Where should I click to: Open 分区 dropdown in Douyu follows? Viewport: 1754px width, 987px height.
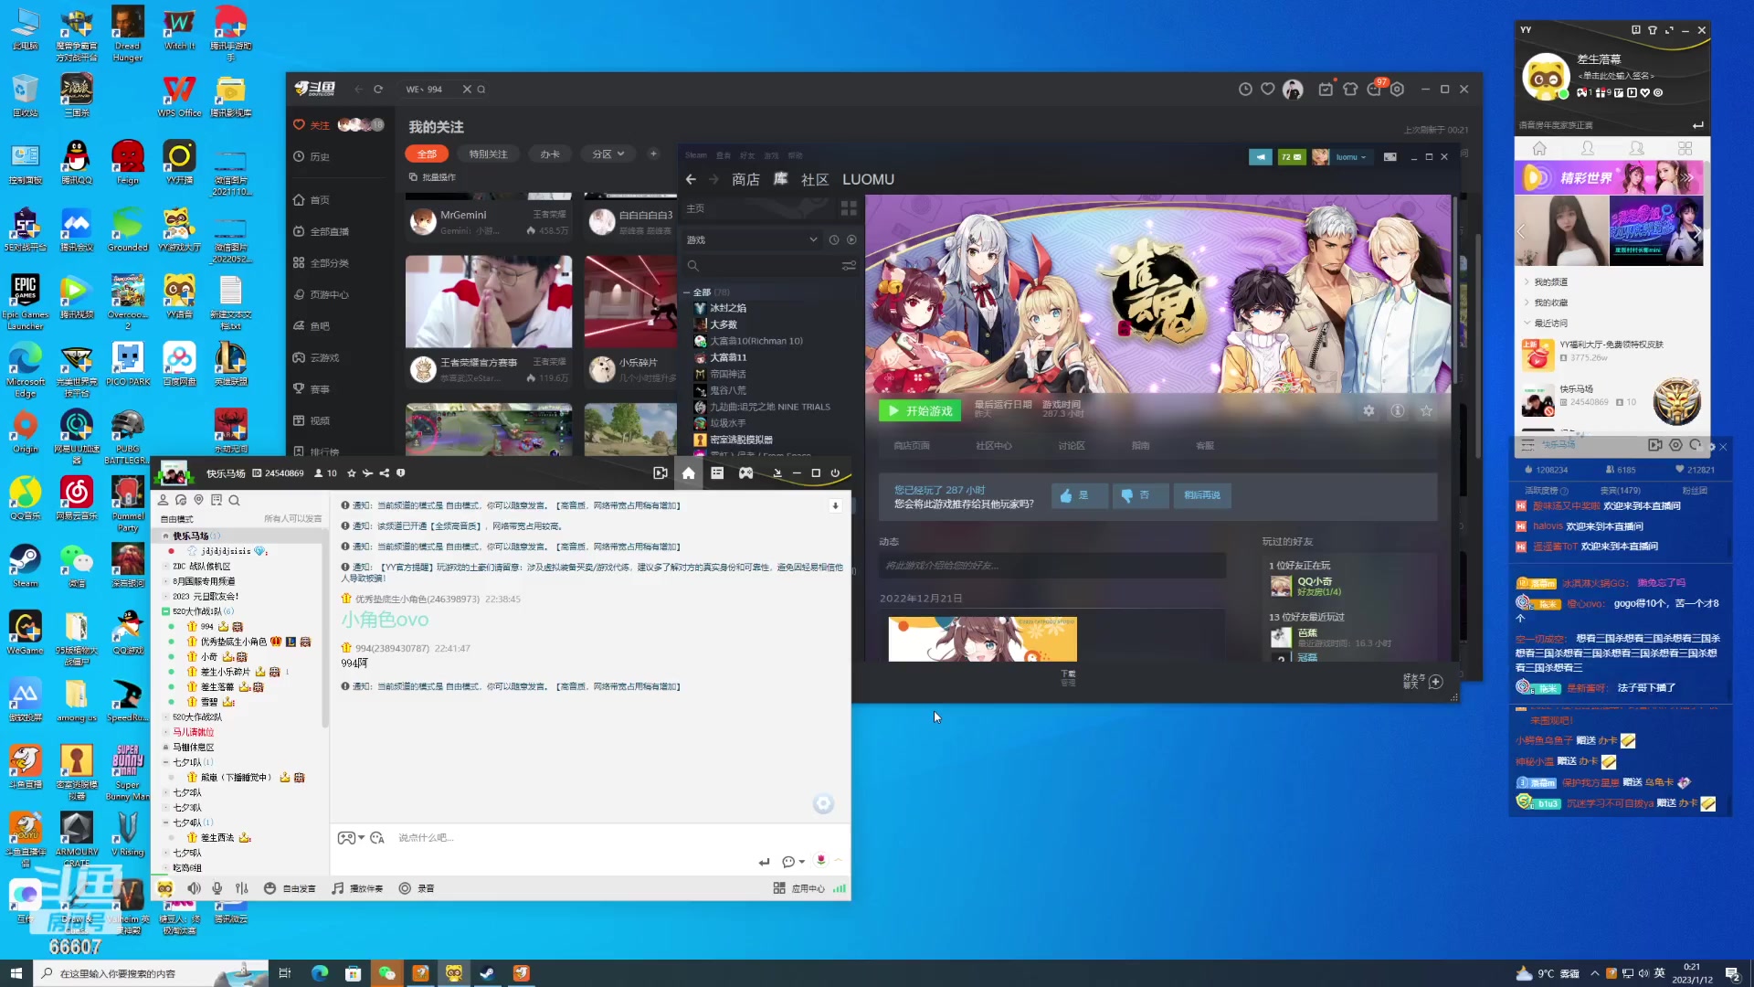pyautogui.click(x=608, y=154)
